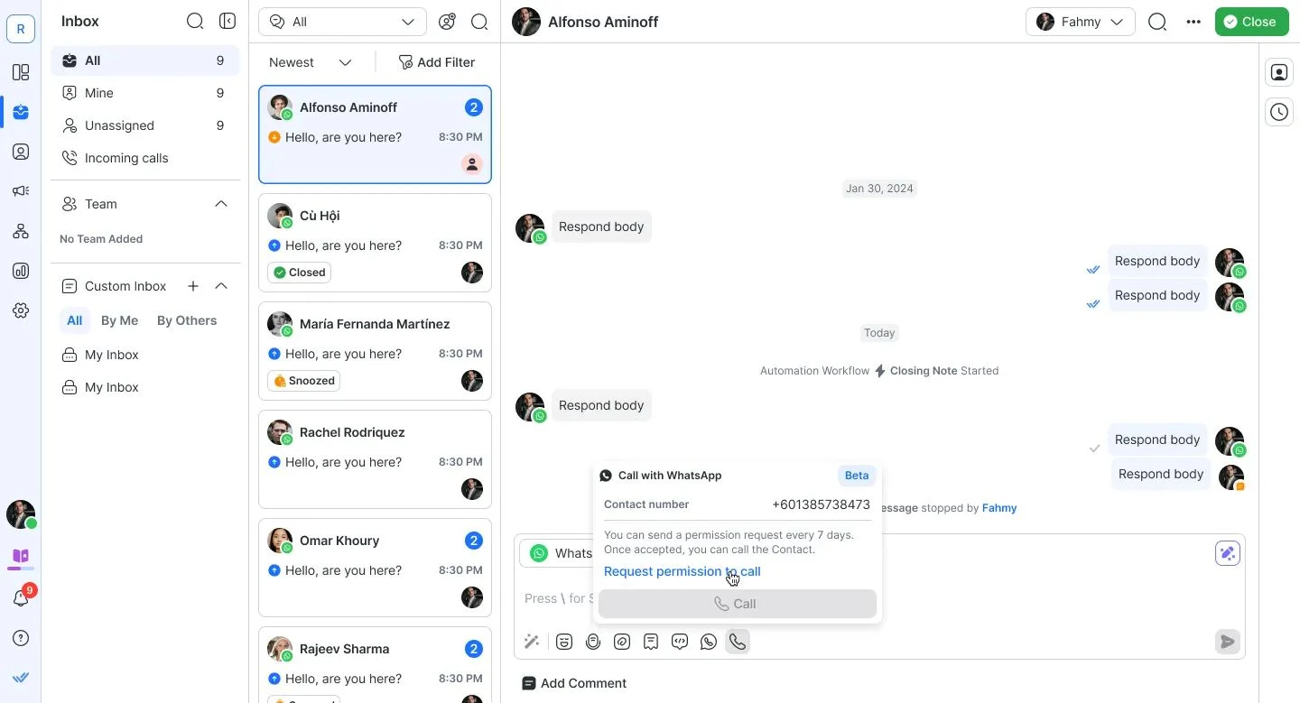Collapse the Custom Inbox section

(221, 286)
